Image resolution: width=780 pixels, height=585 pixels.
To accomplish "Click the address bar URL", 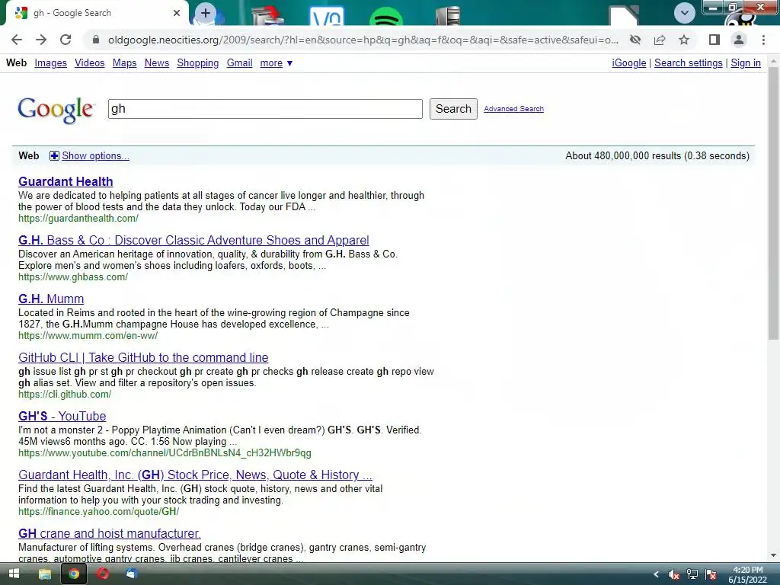I will pyautogui.click(x=363, y=40).
